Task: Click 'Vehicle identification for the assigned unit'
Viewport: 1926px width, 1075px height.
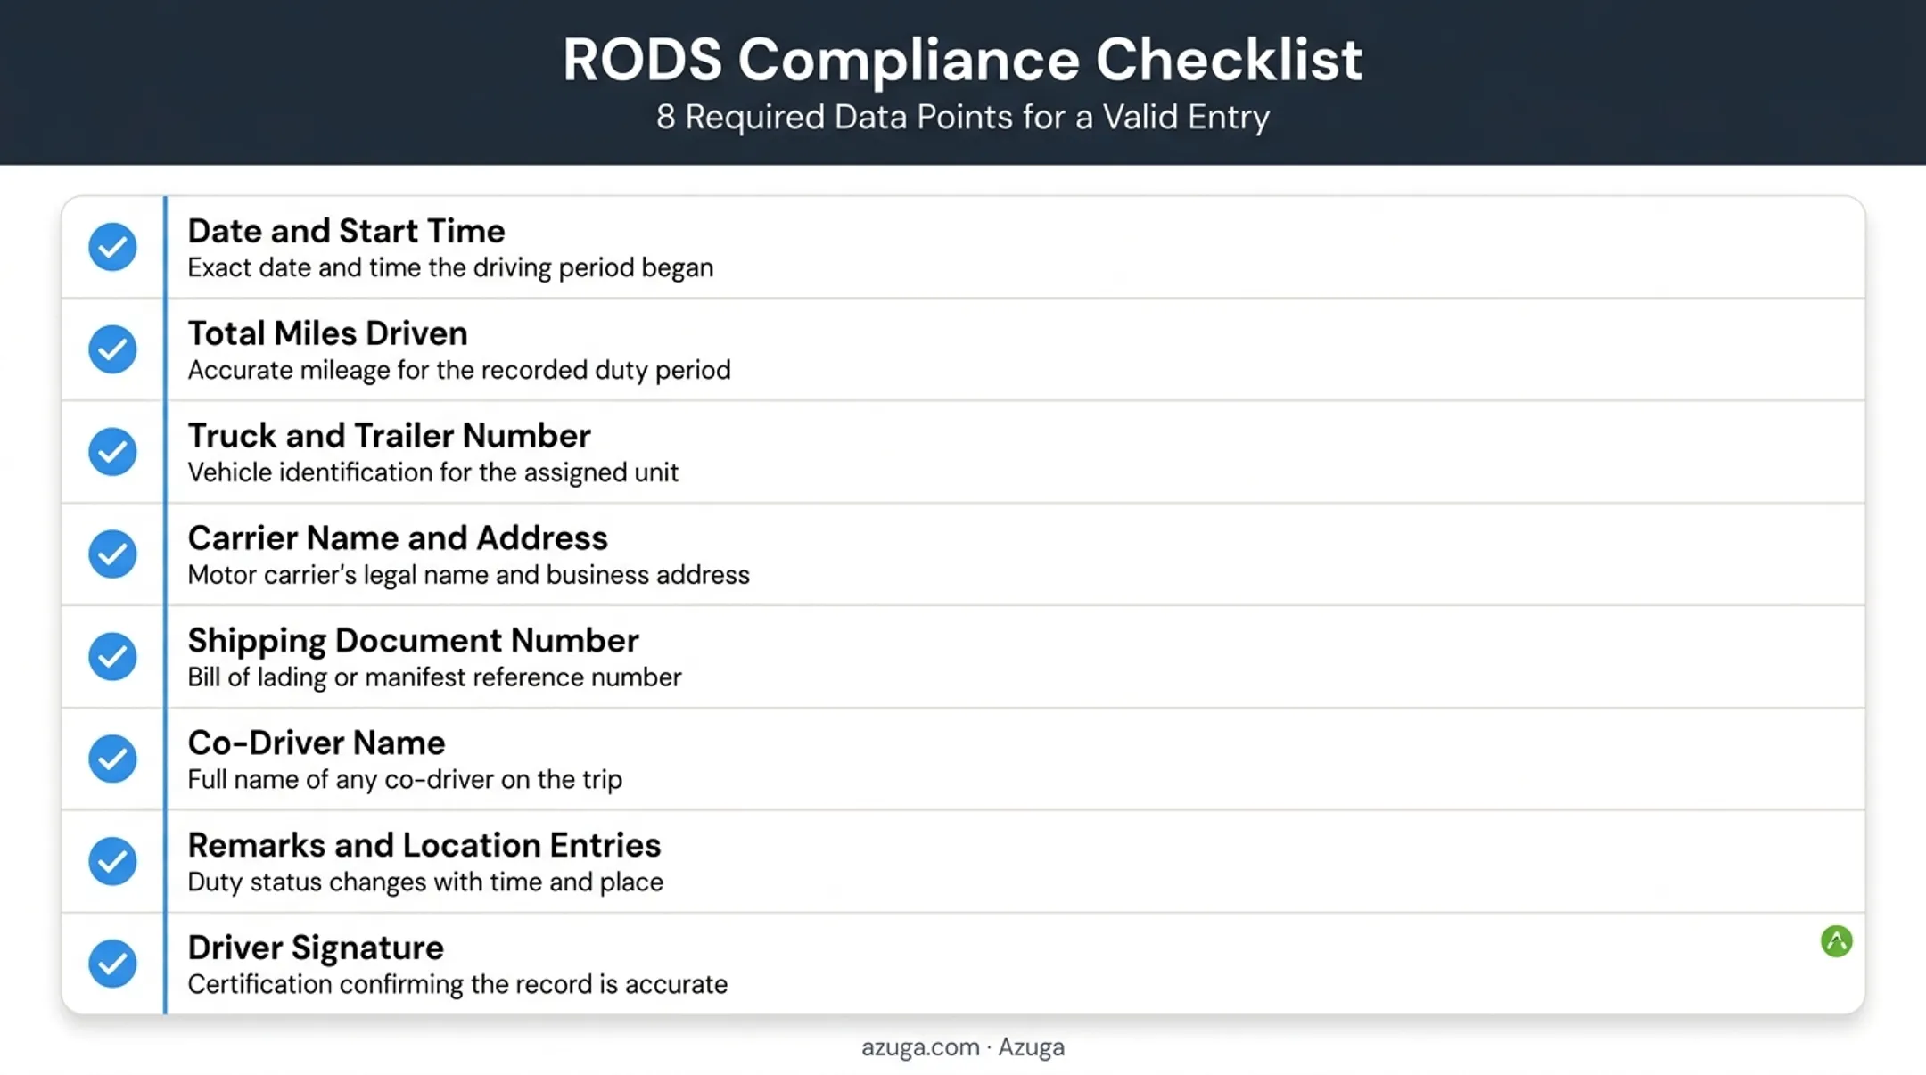Action: point(432,472)
